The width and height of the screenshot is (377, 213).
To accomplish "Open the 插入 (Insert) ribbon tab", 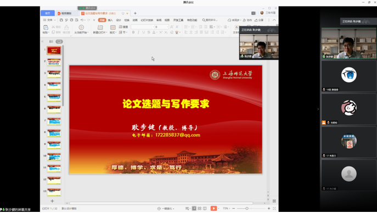I will tap(110, 20).
